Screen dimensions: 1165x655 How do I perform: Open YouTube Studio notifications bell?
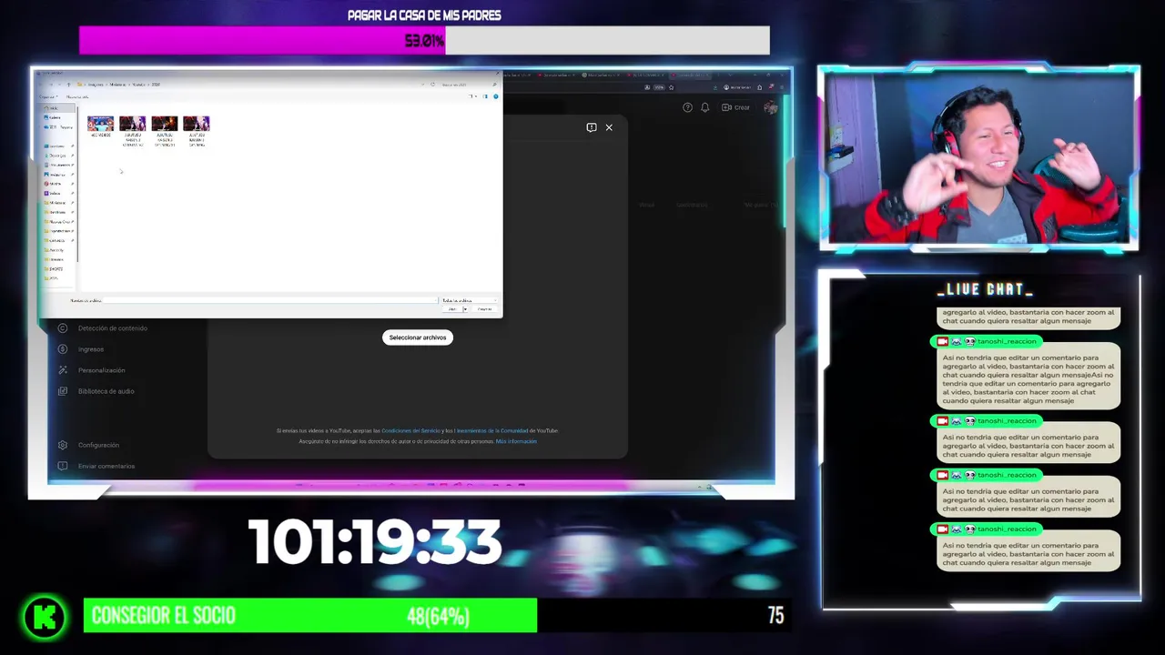pos(704,107)
